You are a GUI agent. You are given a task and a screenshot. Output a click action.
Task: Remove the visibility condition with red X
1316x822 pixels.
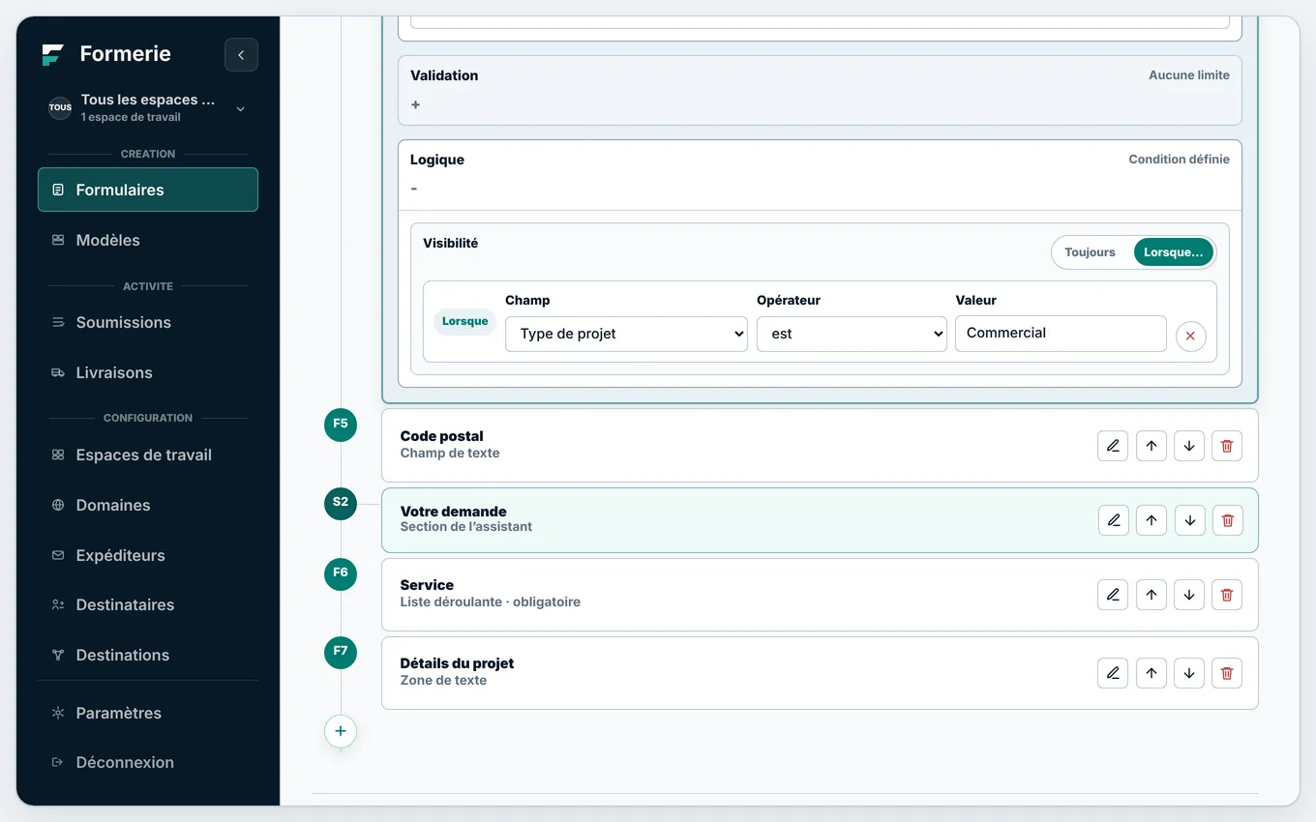pyautogui.click(x=1190, y=337)
